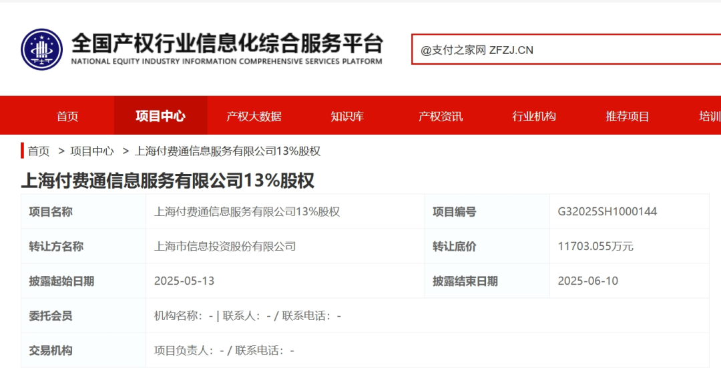Select project number G32025SH1000144
Screen dimensions: 721x378
click(608, 212)
